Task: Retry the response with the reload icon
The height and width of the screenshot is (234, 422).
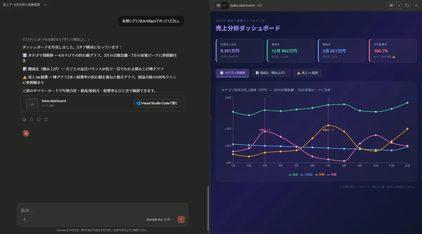Action: click(x=46, y=119)
